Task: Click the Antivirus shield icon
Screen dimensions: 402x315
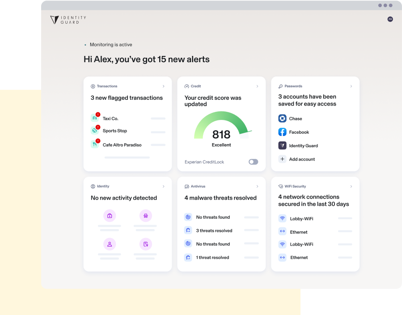Action: click(x=187, y=186)
